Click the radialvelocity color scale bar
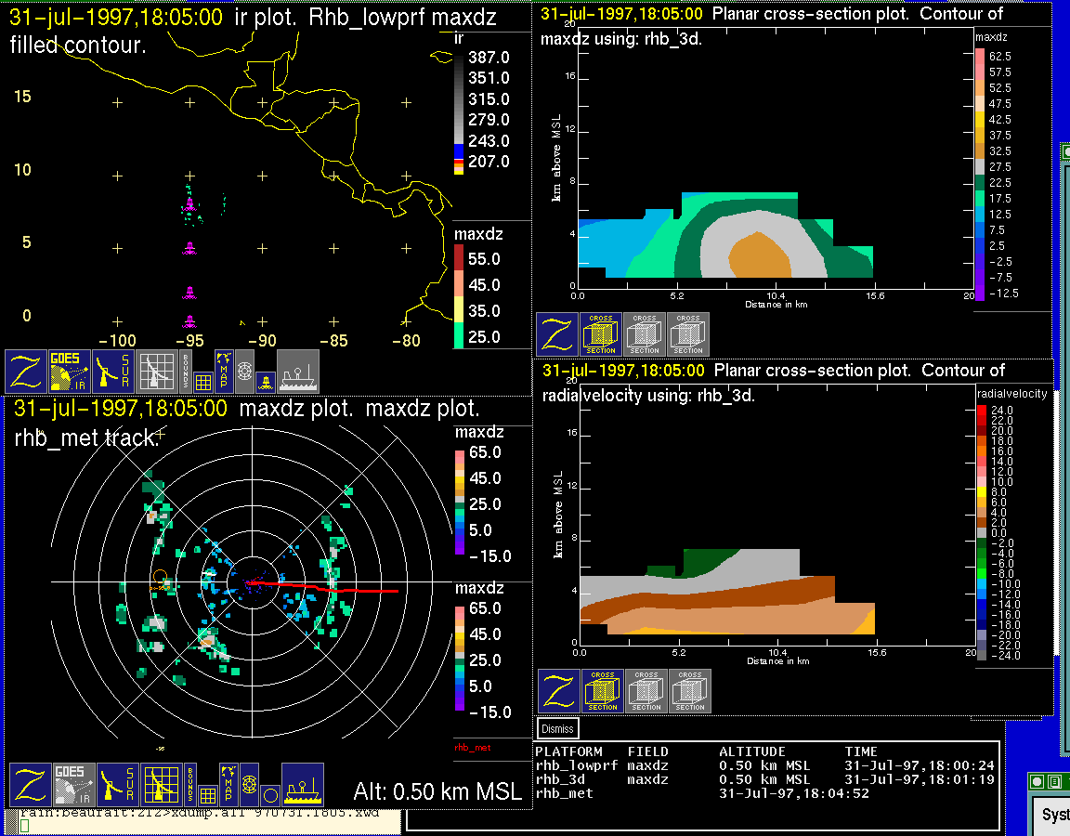1070x836 pixels. pyautogui.click(x=982, y=532)
